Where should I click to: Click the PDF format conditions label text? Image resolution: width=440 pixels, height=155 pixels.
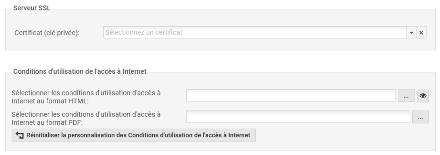(x=86, y=118)
